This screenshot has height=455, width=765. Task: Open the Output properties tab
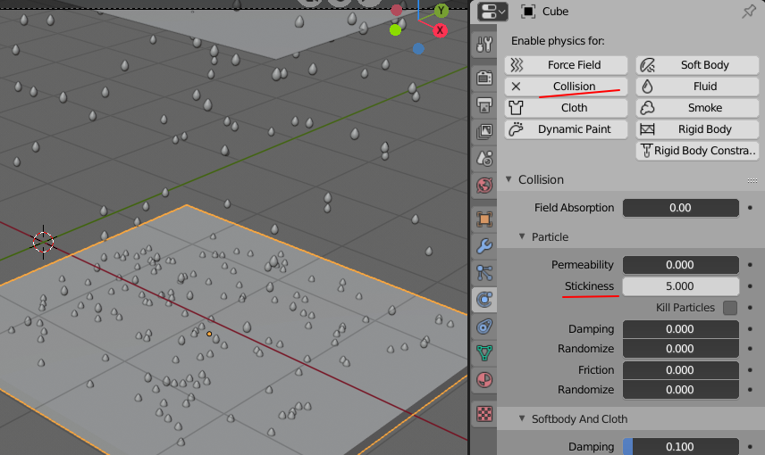click(484, 104)
